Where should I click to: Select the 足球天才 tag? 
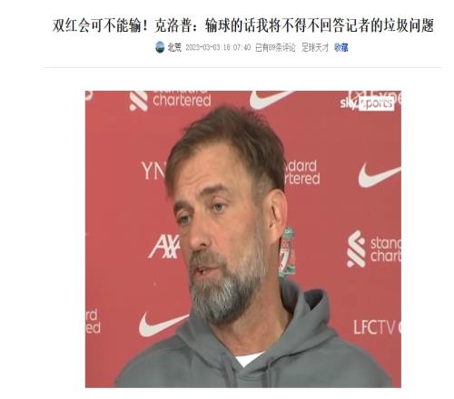point(315,47)
